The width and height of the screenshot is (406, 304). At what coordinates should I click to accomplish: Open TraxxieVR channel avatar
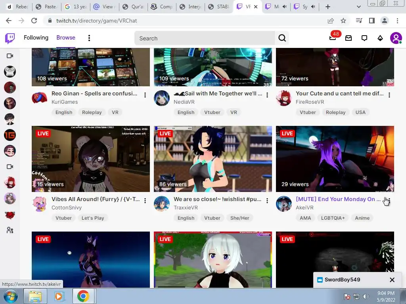coord(162,204)
